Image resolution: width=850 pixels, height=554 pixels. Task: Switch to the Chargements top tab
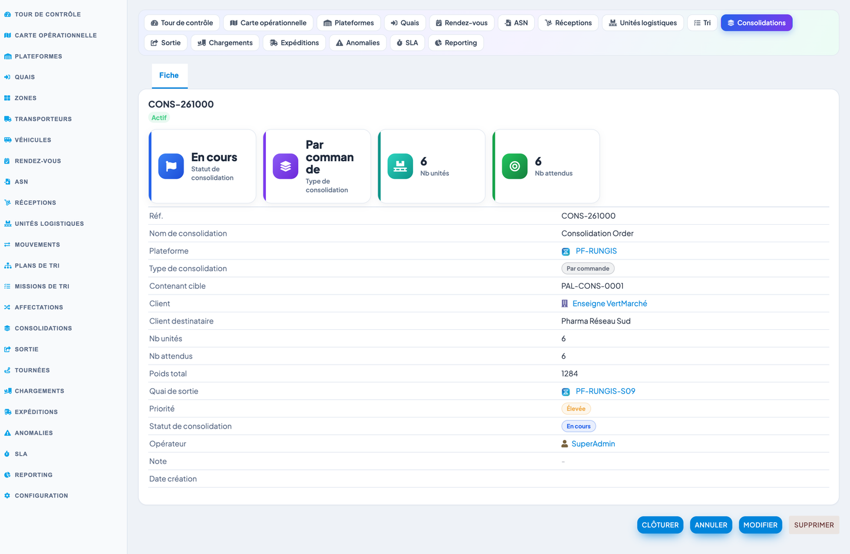pos(225,43)
